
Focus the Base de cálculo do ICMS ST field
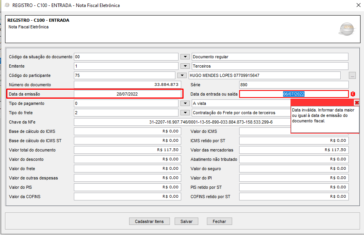pyautogui.click(x=128, y=141)
